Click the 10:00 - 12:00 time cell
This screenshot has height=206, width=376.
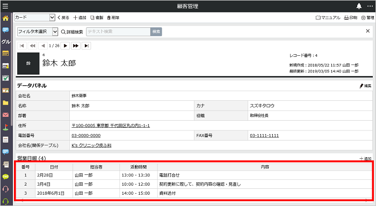pos(139,184)
